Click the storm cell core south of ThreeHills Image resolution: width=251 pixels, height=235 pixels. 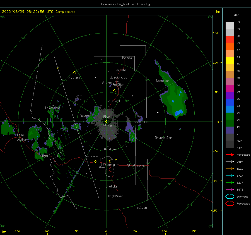132,140
